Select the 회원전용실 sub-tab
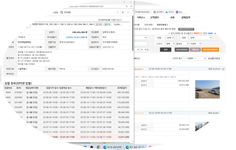This screenshot has height=150, width=236. [x=162, y=25]
